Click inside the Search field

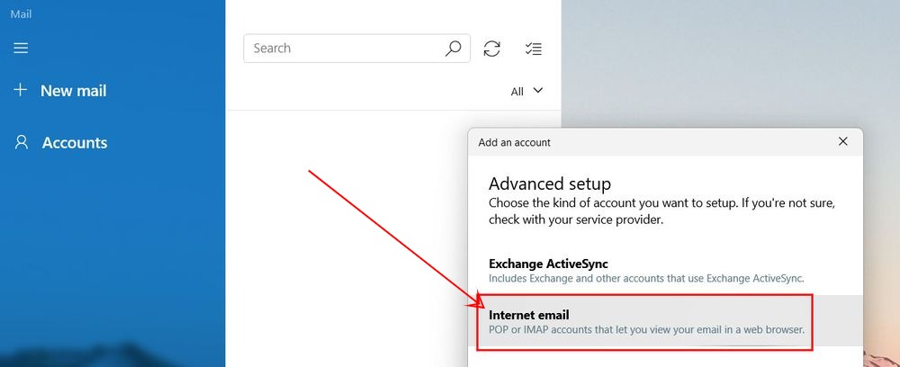(x=356, y=49)
